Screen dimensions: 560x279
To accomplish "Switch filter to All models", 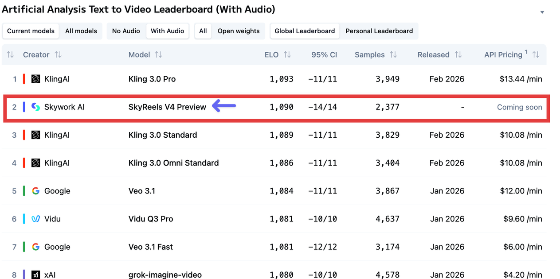I will (82, 31).
